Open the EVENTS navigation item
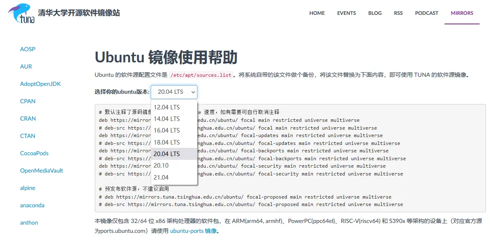502x237 pixels. tap(346, 13)
